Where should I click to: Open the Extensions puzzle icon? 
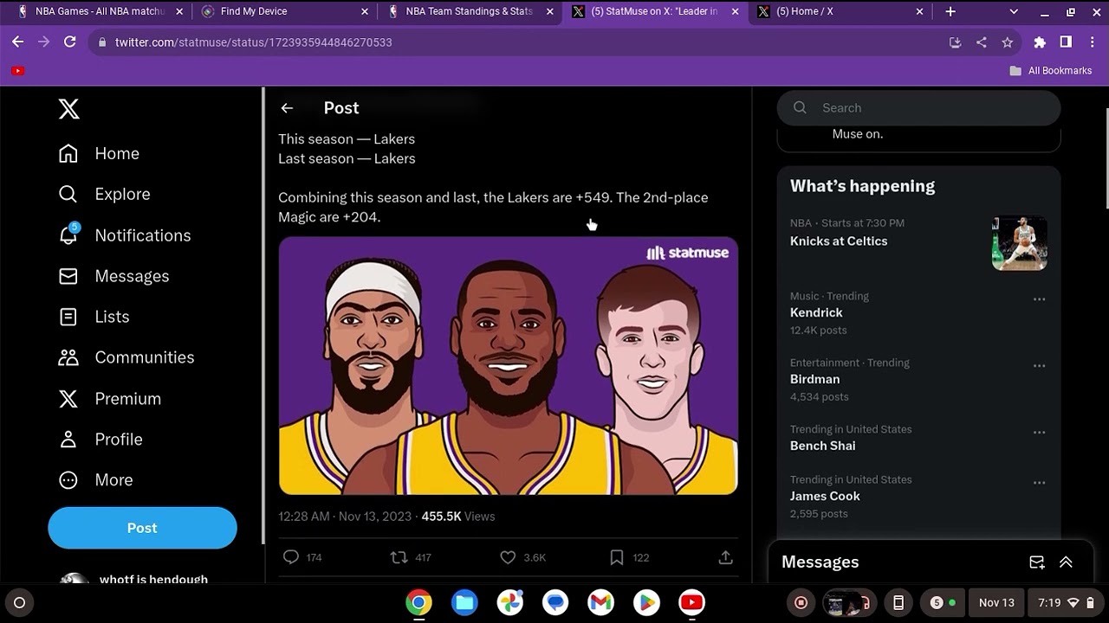(x=1040, y=42)
